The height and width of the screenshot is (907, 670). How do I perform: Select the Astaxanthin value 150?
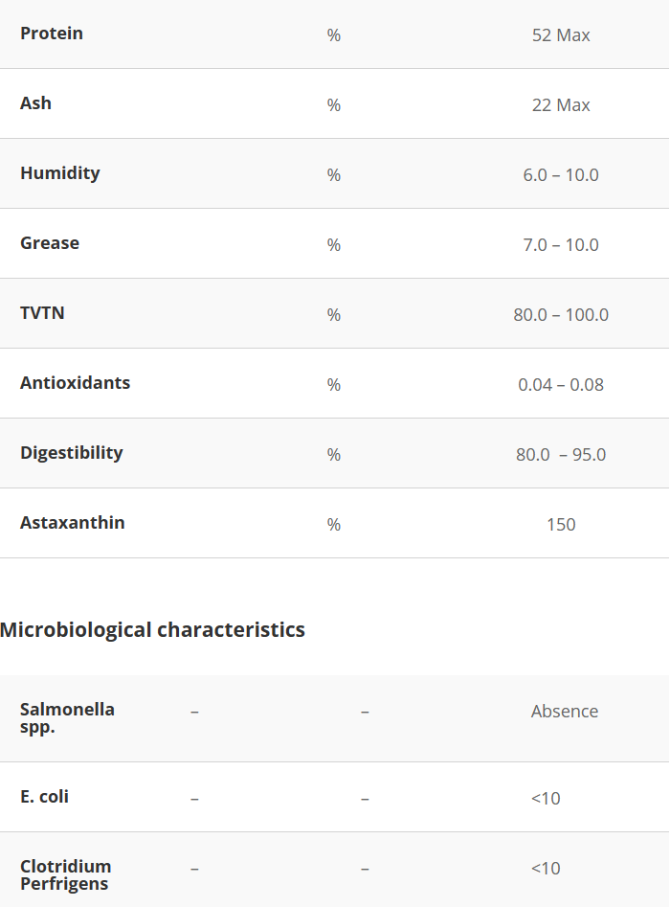point(561,525)
